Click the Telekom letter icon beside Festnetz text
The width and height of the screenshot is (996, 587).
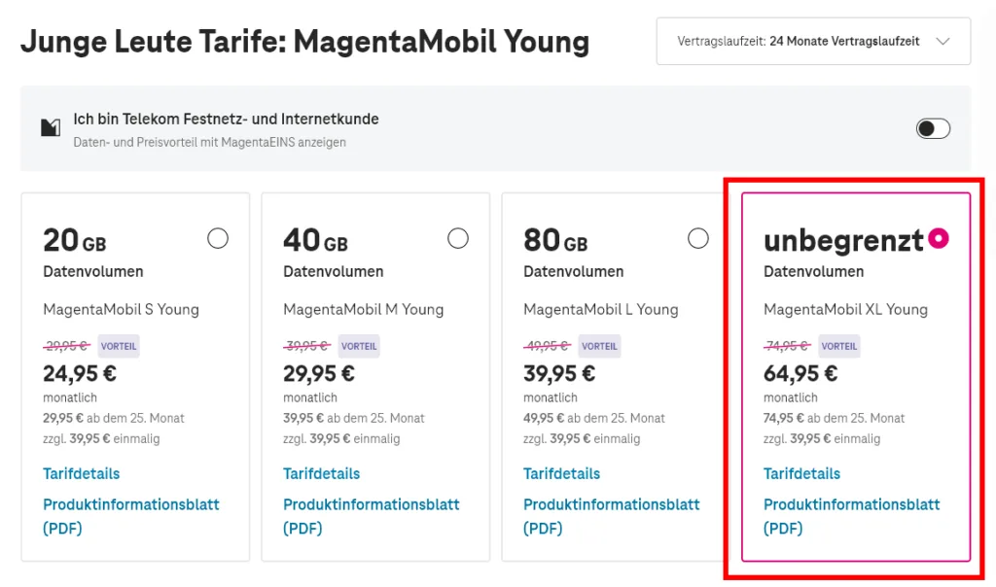(51, 127)
